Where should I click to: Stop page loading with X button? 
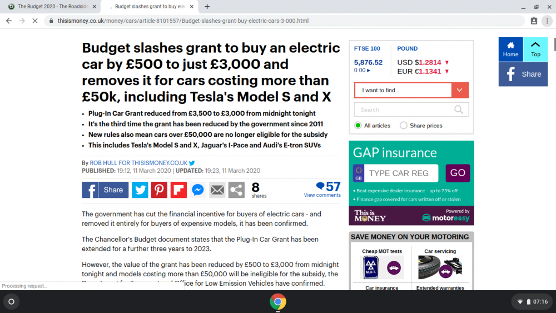[x=35, y=21]
